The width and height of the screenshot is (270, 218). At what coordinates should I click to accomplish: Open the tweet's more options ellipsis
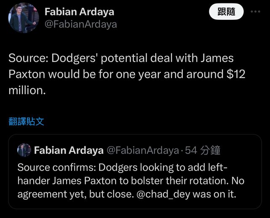click(x=255, y=12)
